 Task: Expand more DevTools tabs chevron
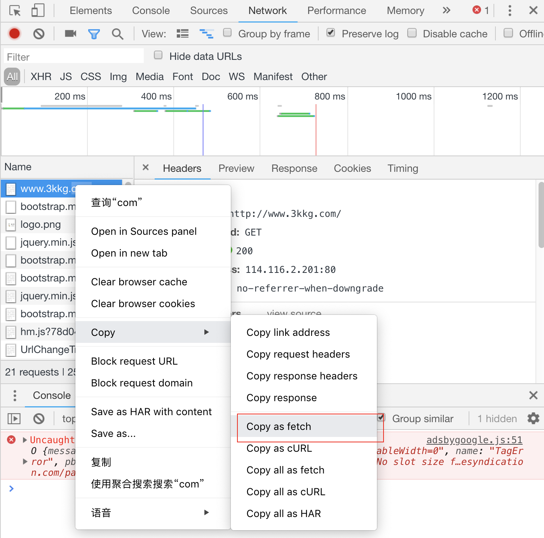(446, 10)
